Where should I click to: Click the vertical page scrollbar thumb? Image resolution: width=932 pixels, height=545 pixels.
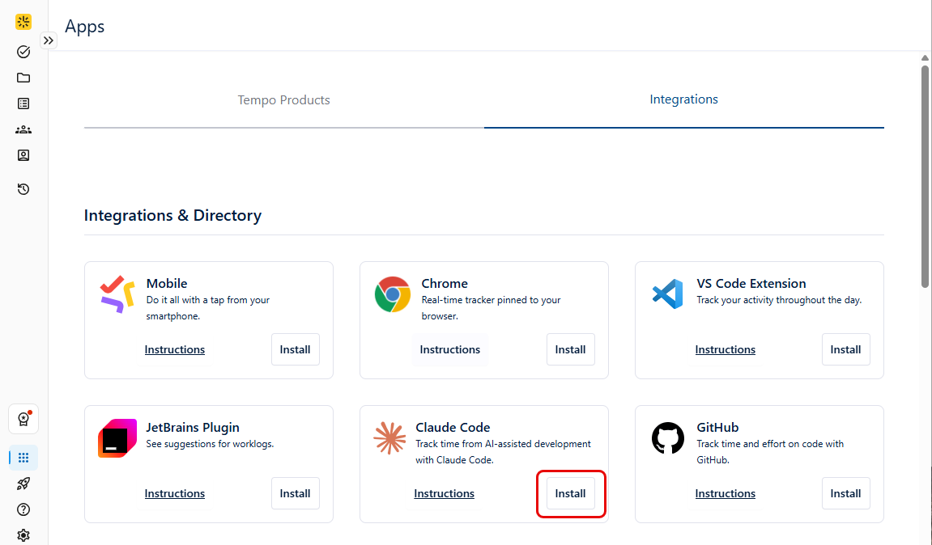[x=925, y=178]
